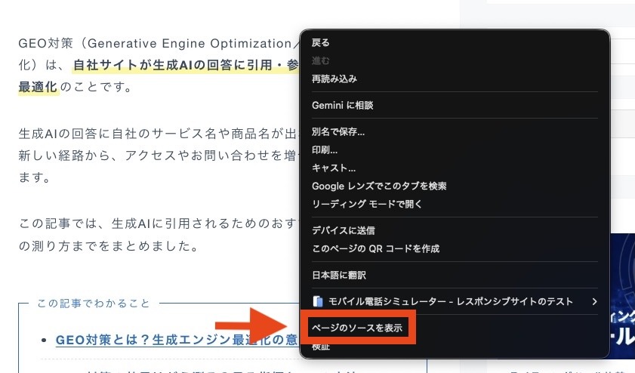Click the text GEO対策（Generative Engine Optimization

[159, 43]
